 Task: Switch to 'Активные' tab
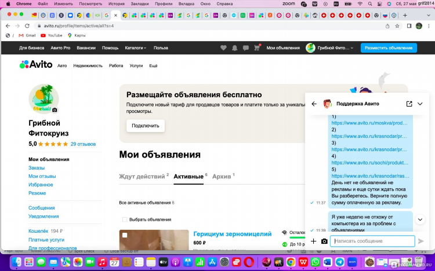(x=190, y=177)
